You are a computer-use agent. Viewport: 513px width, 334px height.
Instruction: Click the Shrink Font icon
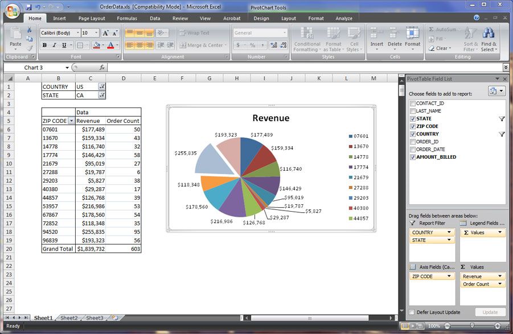[114, 32]
